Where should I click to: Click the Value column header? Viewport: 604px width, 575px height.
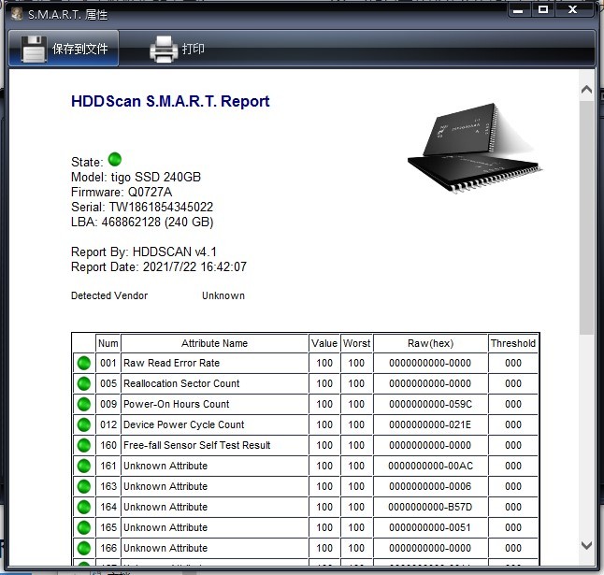pyautogui.click(x=324, y=343)
